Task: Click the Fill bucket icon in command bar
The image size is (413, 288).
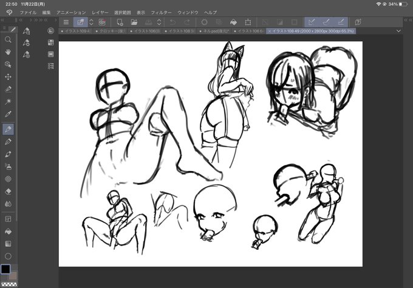Action: point(233,22)
